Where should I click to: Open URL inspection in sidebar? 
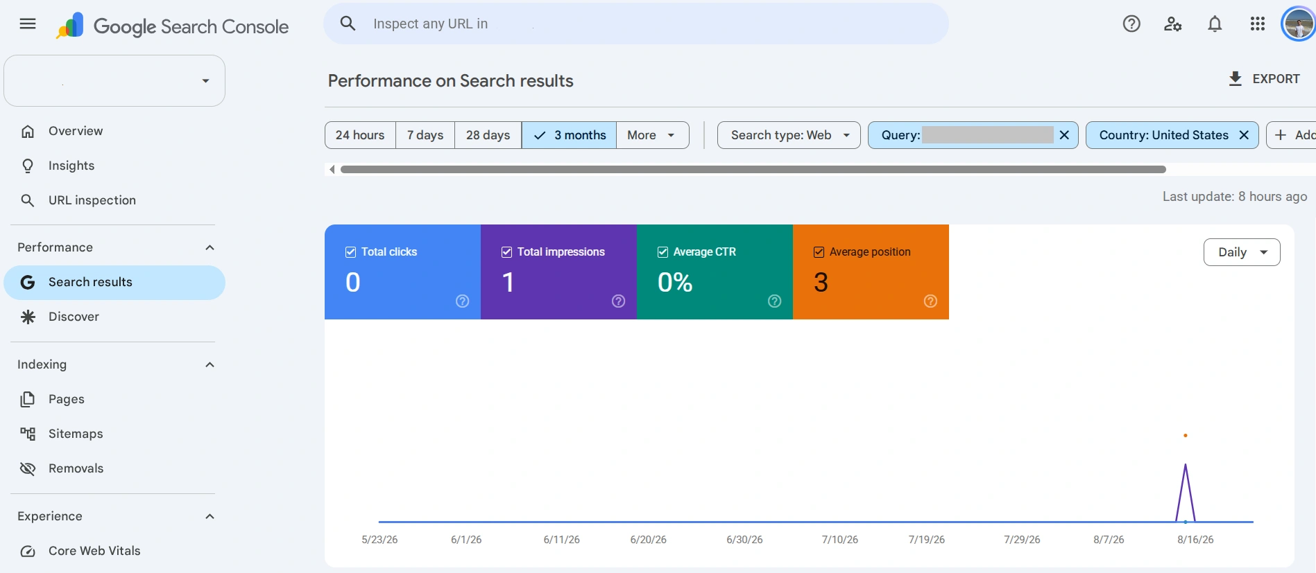pos(114,200)
